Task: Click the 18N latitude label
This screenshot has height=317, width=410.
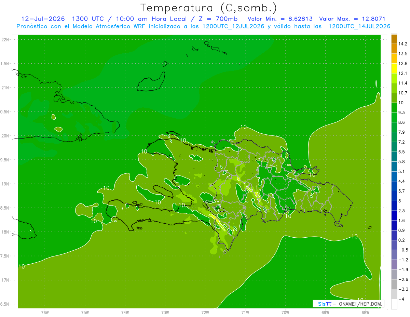Action: (x=5, y=232)
